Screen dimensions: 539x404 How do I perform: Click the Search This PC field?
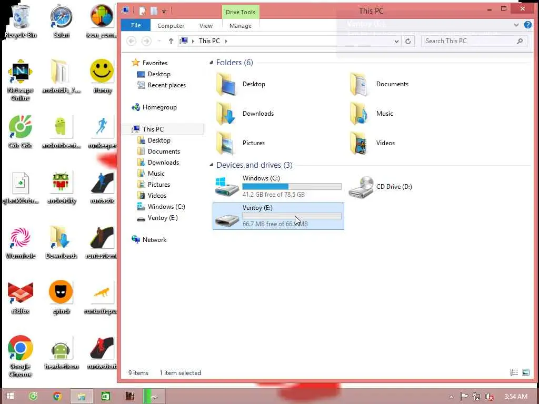474,41
